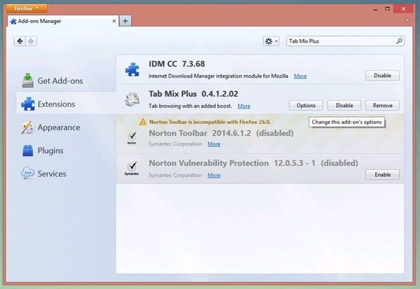This screenshot has height=289, width=420.
Task: Open More link for Tab Mix Plus
Action: click(x=244, y=106)
